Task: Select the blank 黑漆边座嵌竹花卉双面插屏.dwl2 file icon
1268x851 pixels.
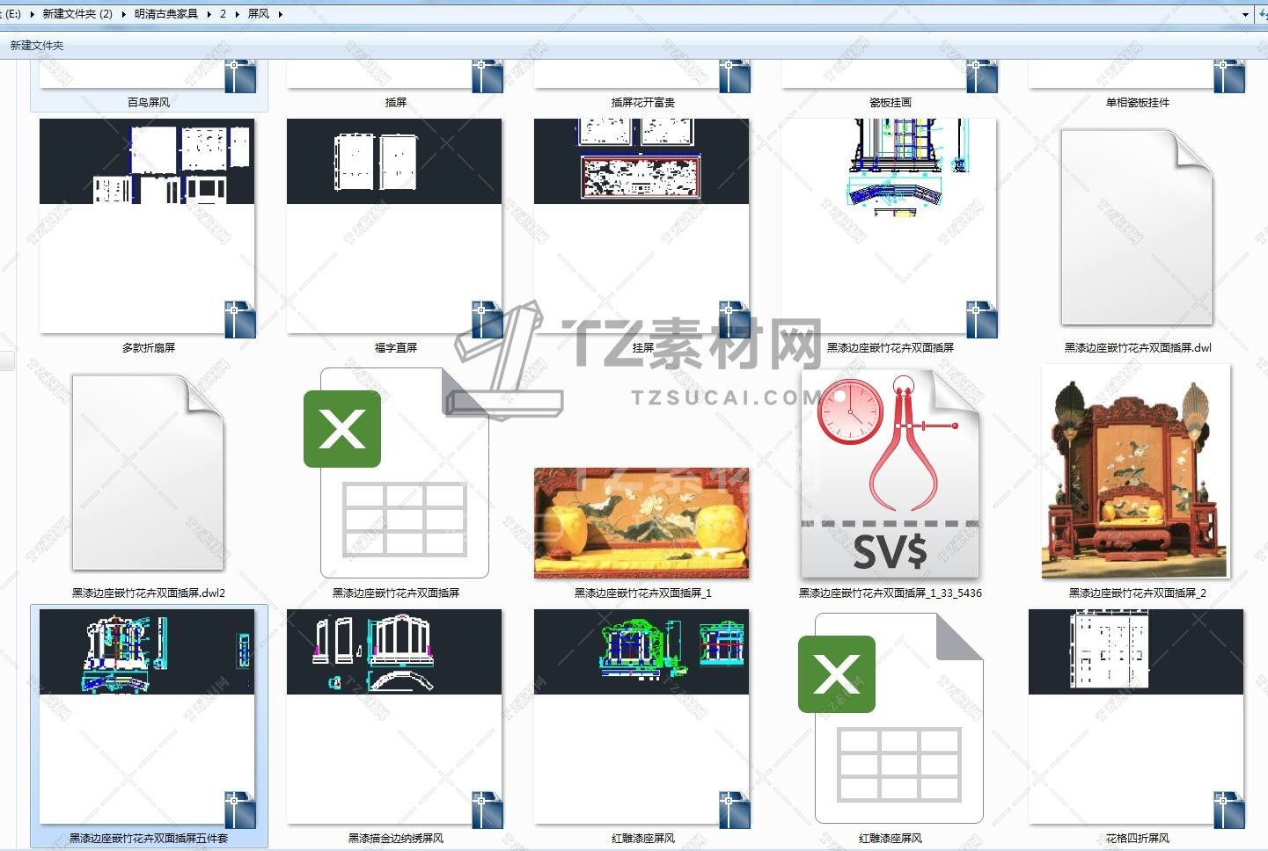Action: coord(148,473)
